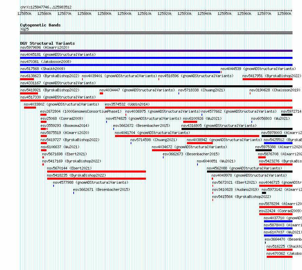Open nsv5876708 variant label
This screenshot has height=270, width=302.
pyautogui.click(x=280, y=154)
